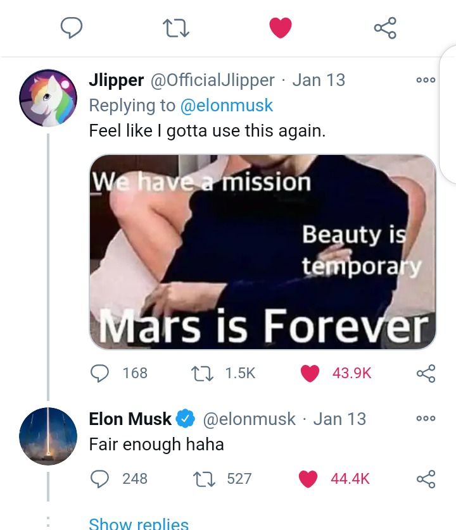Open Elon Musk's rocket launch avatar
This screenshot has width=456, height=530.
(48, 436)
